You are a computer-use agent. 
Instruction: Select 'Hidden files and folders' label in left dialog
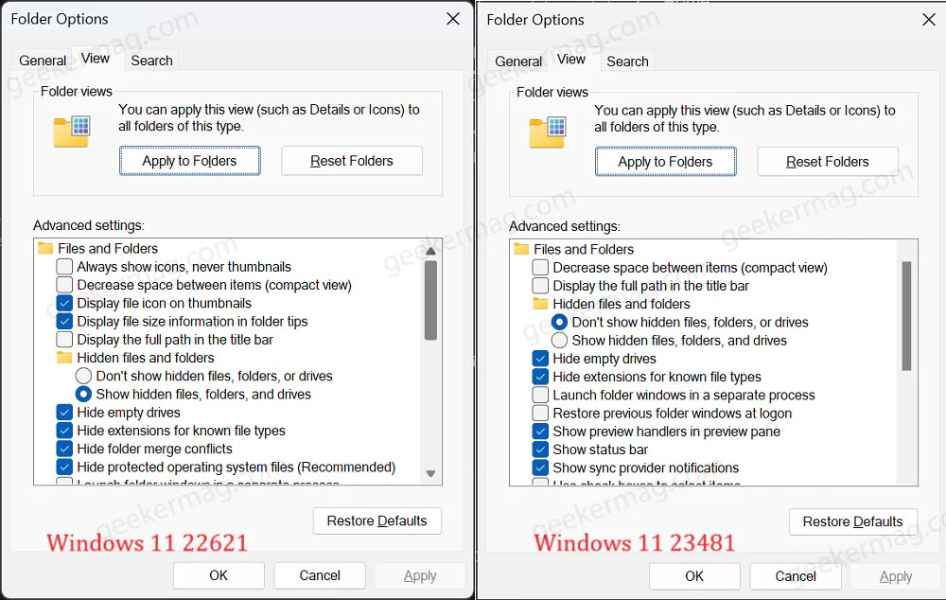[146, 358]
